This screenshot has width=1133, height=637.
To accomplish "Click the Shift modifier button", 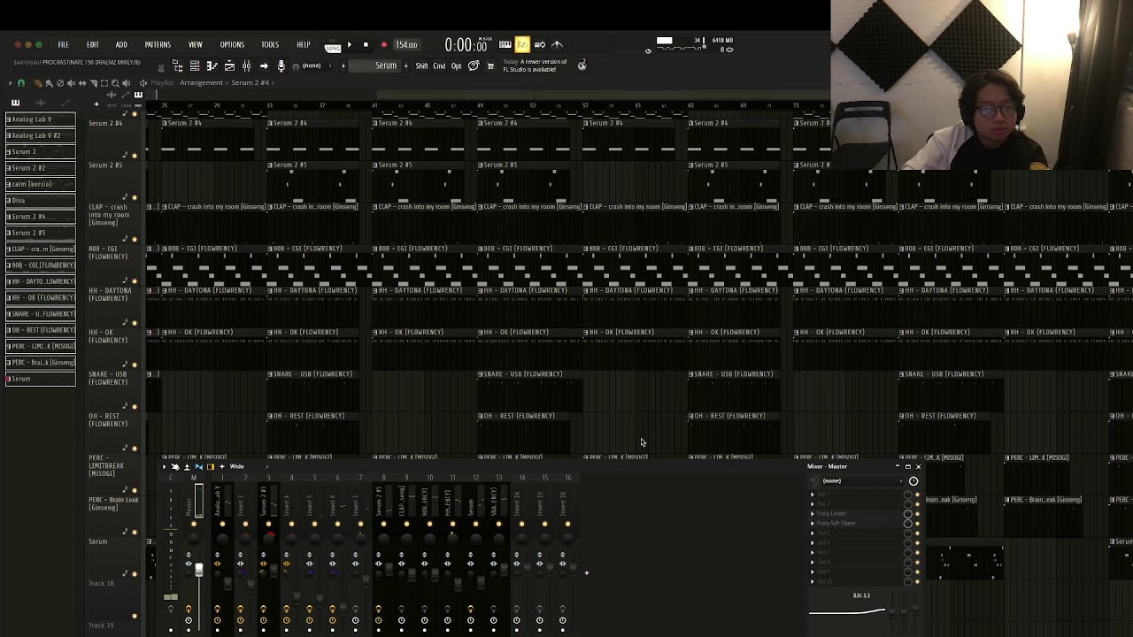I will point(422,65).
